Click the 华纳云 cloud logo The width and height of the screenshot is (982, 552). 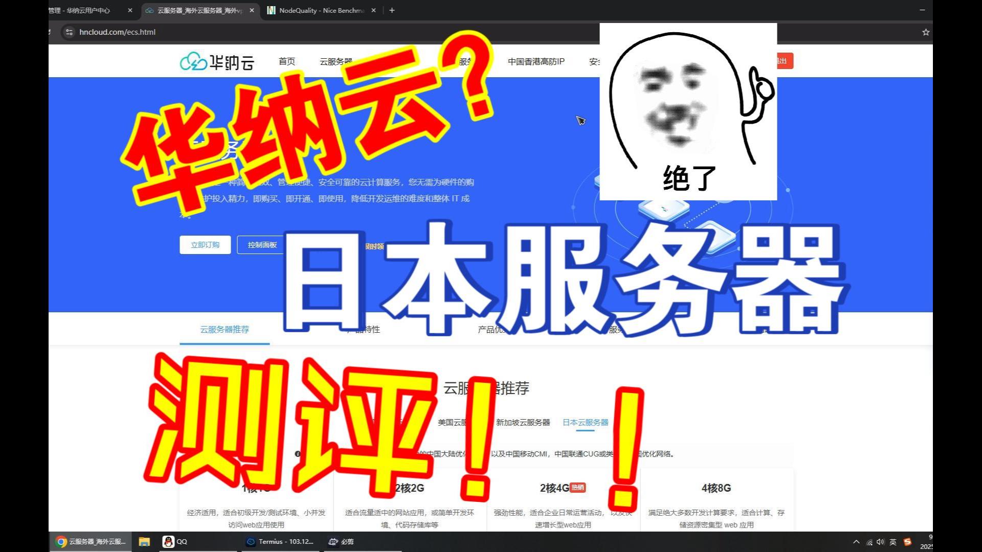217,62
